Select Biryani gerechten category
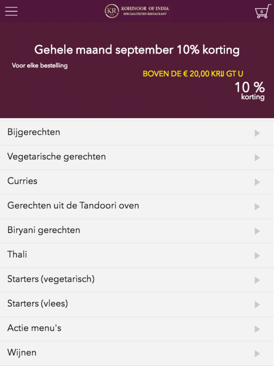Image resolution: width=274 pixels, height=366 pixels. pos(44,230)
